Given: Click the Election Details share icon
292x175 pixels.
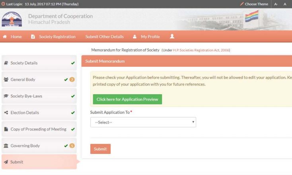Looking at the screenshot, I should point(6,113).
